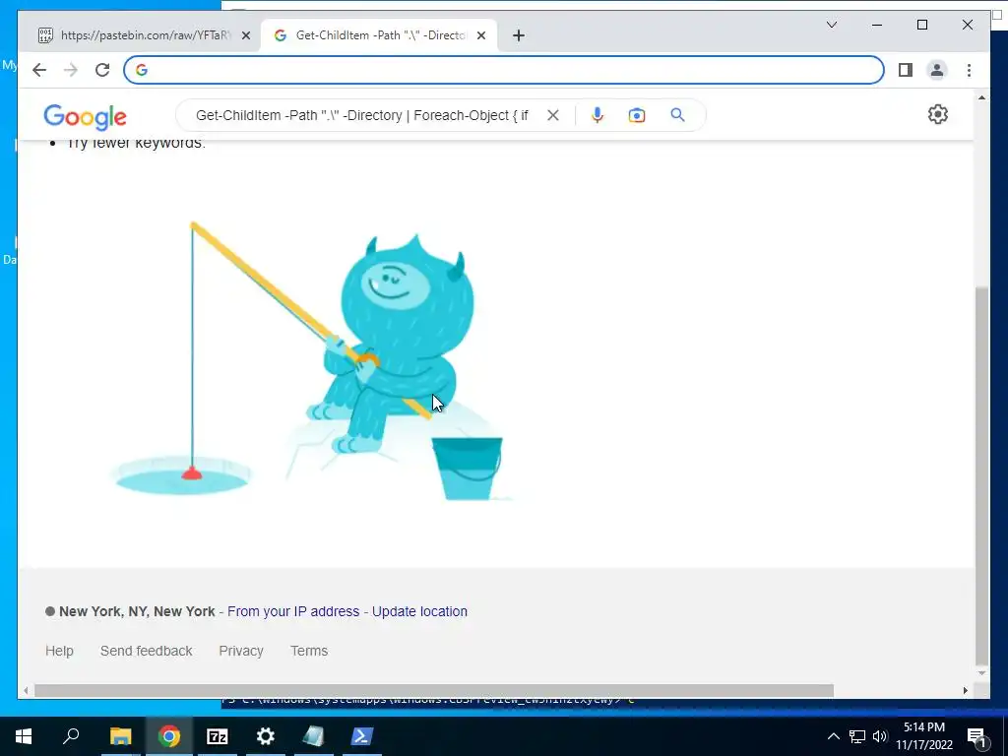
Task: Clear the Google search box
Action: [x=553, y=115]
